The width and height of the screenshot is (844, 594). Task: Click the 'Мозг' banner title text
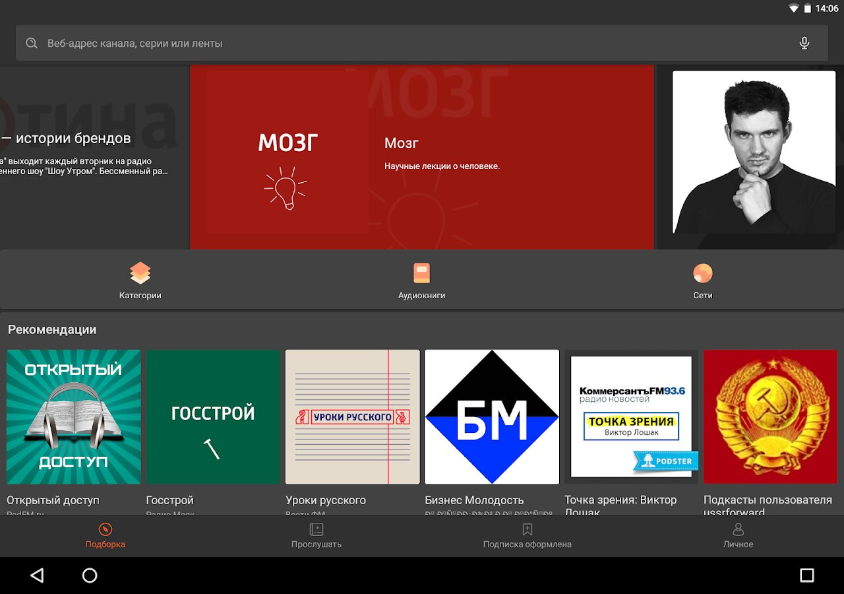tap(402, 143)
